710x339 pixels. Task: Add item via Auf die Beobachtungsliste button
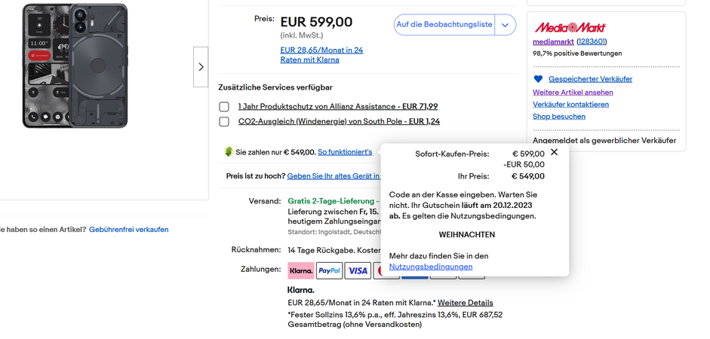(444, 25)
